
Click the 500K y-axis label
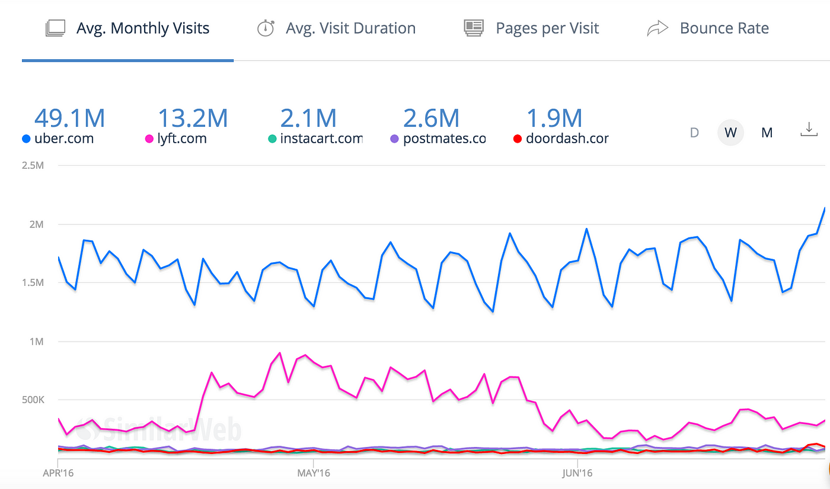(33, 400)
